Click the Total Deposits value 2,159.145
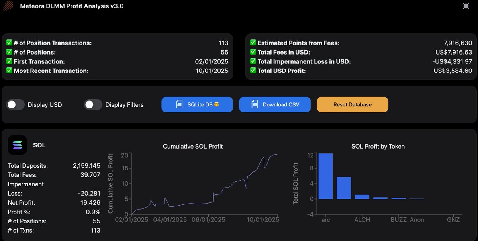 point(86,165)
